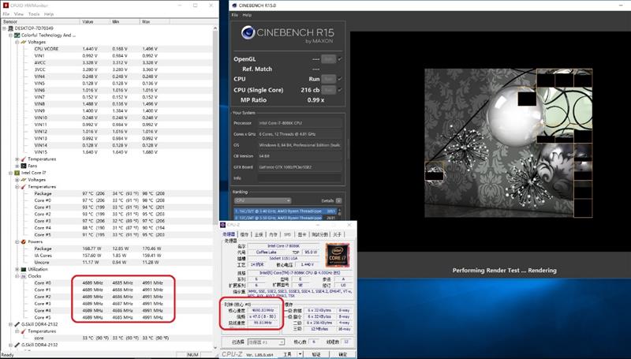Collapse the Intel Core i7 node
The image size is (631, 359).
11,173
